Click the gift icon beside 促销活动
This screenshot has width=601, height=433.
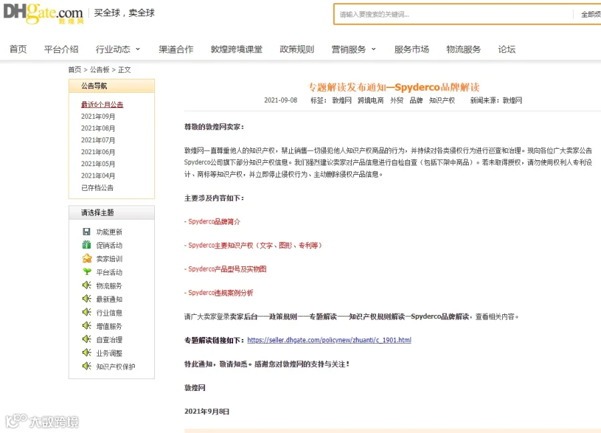click(x=87, y=245)
